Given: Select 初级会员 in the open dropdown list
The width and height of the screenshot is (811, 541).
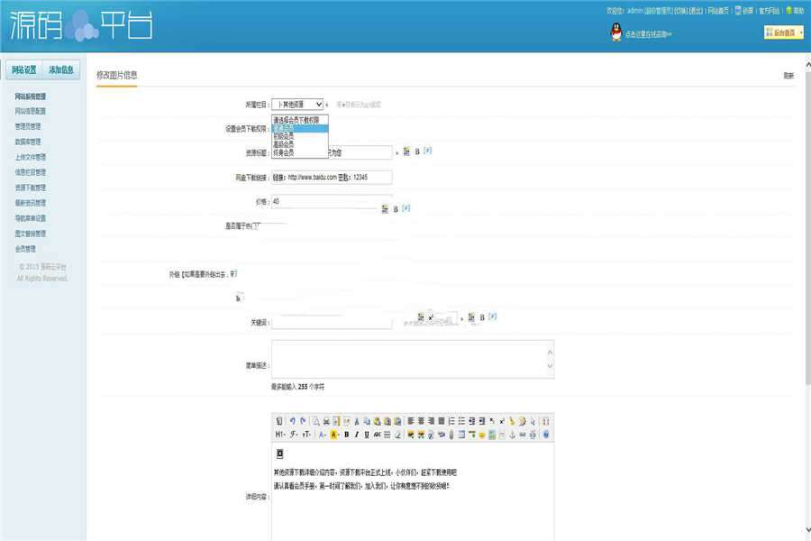Looking at the screenshot, I should [x=300, y=136].
